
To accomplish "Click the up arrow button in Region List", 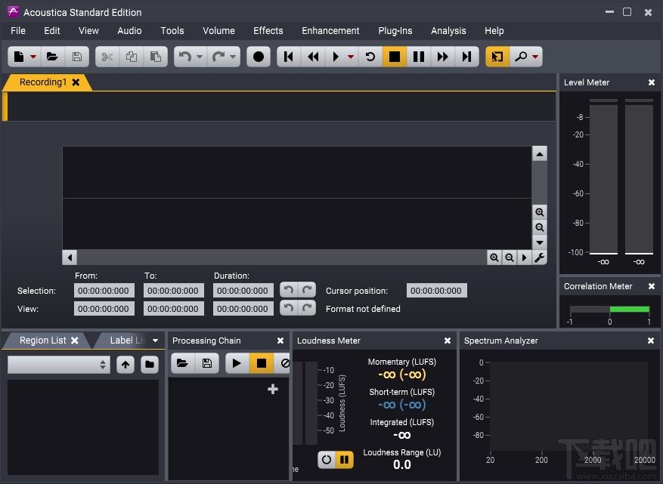I will [125, 365].
